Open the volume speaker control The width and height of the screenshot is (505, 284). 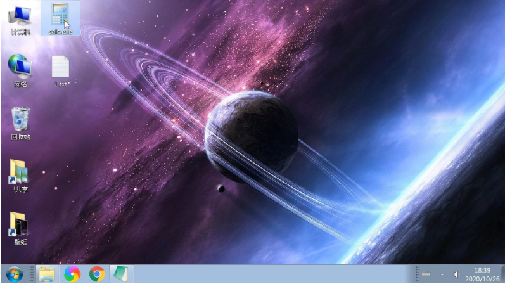tap(456, 274)
